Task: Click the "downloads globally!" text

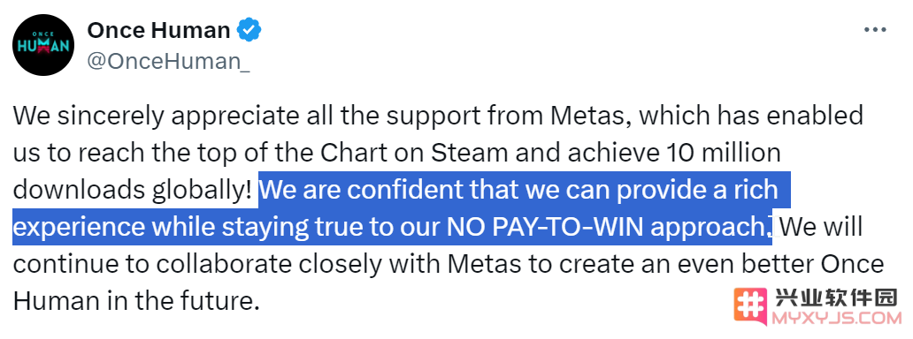Action: click(x=133, y=191)
